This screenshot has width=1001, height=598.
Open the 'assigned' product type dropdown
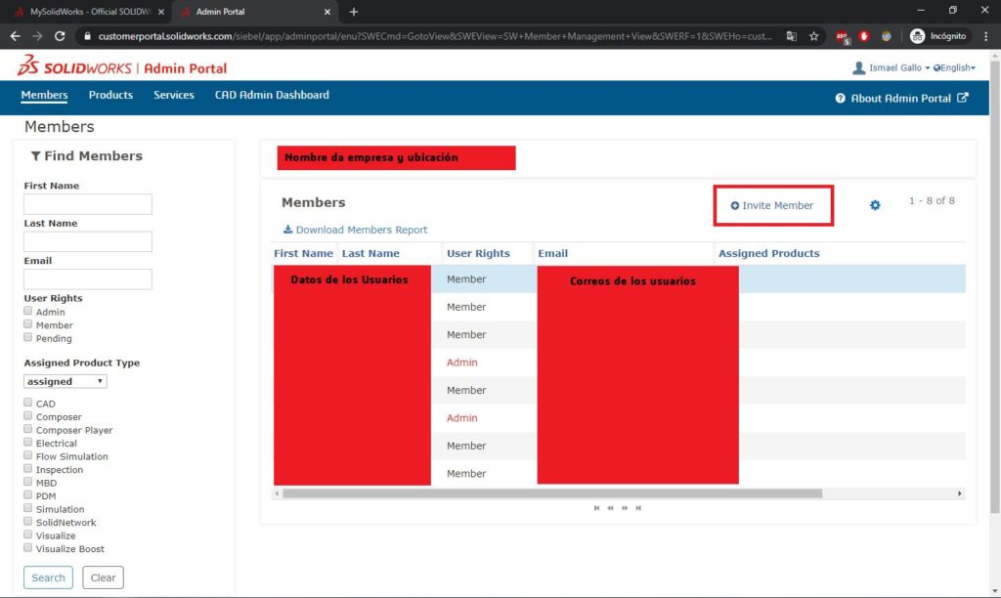(x=65, y=381)
